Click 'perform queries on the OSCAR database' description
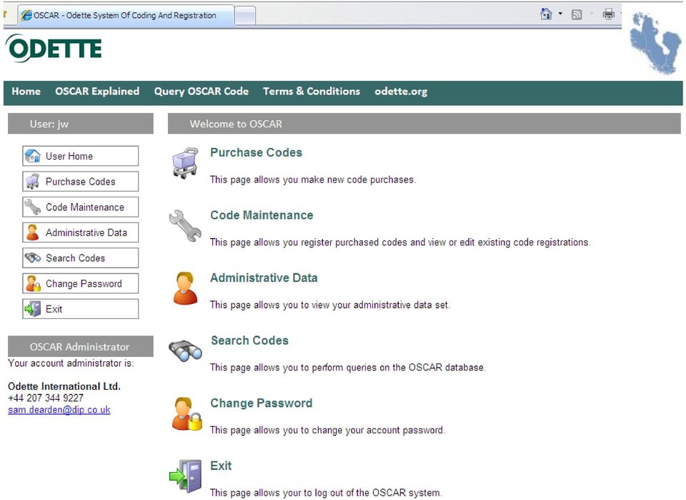The image size is (686, 500). coord(348,368)
